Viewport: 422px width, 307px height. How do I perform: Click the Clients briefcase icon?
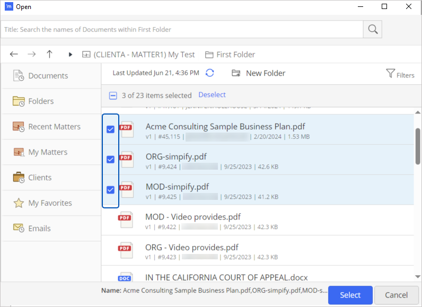pos(19,178)
